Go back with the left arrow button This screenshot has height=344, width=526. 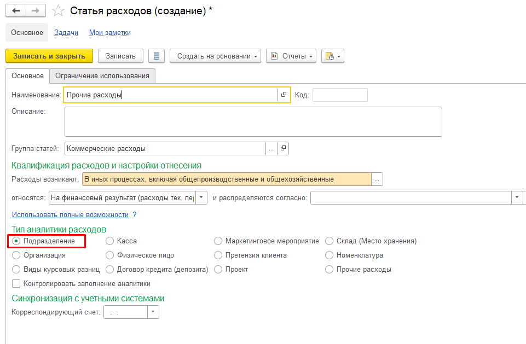click(x=16, y=11)
